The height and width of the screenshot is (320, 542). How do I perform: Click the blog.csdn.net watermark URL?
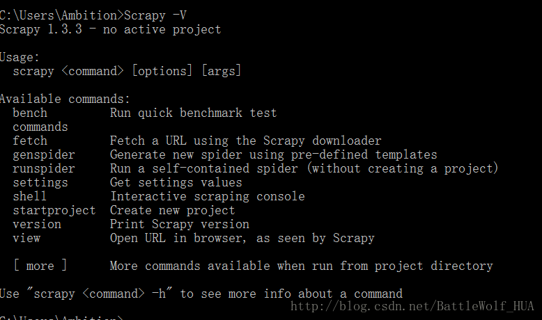[x=412, y=306]
